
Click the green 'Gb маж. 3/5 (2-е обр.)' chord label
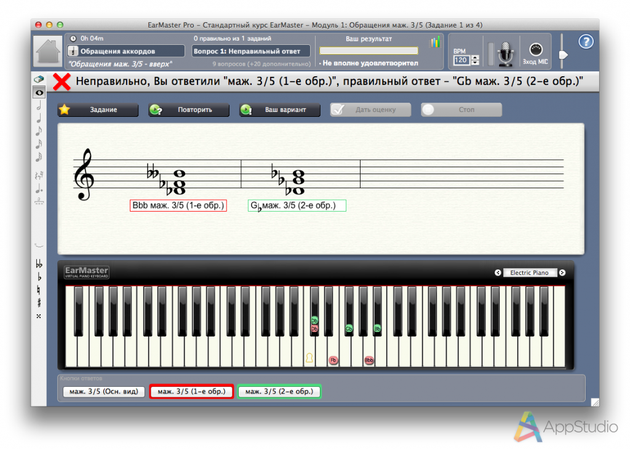(297, 205)
